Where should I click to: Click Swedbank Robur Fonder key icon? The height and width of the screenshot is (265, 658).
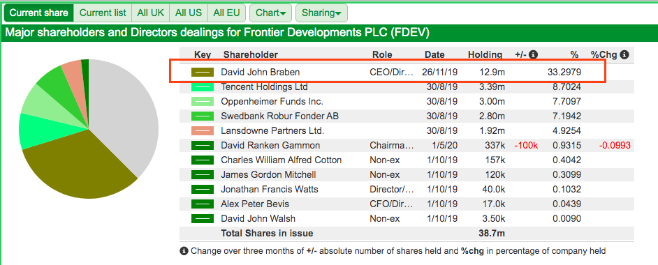203,116
